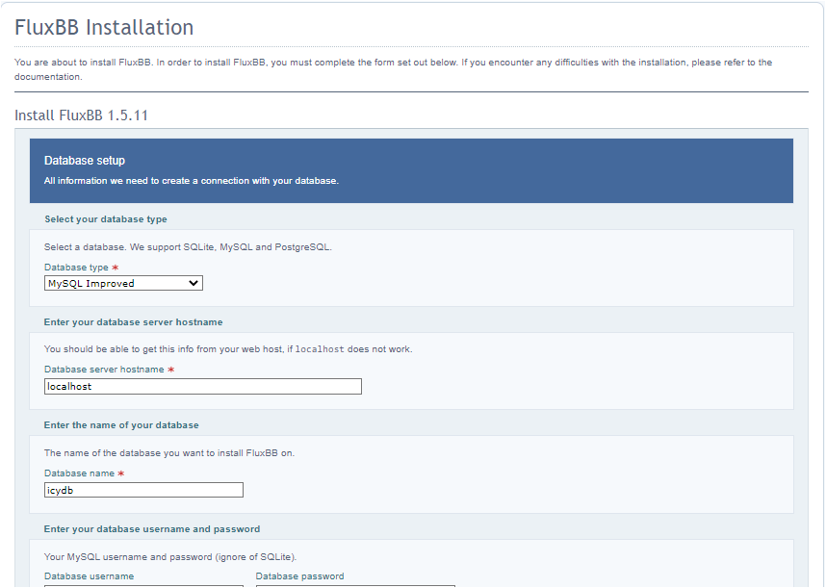
Task: Click the required asterisk beside Database name
Action: click(121, 473)
